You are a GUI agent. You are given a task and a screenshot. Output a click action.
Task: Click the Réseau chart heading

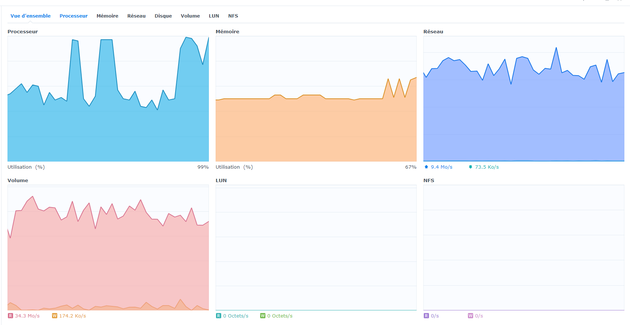pyautogui.click(x=433, y=32)
